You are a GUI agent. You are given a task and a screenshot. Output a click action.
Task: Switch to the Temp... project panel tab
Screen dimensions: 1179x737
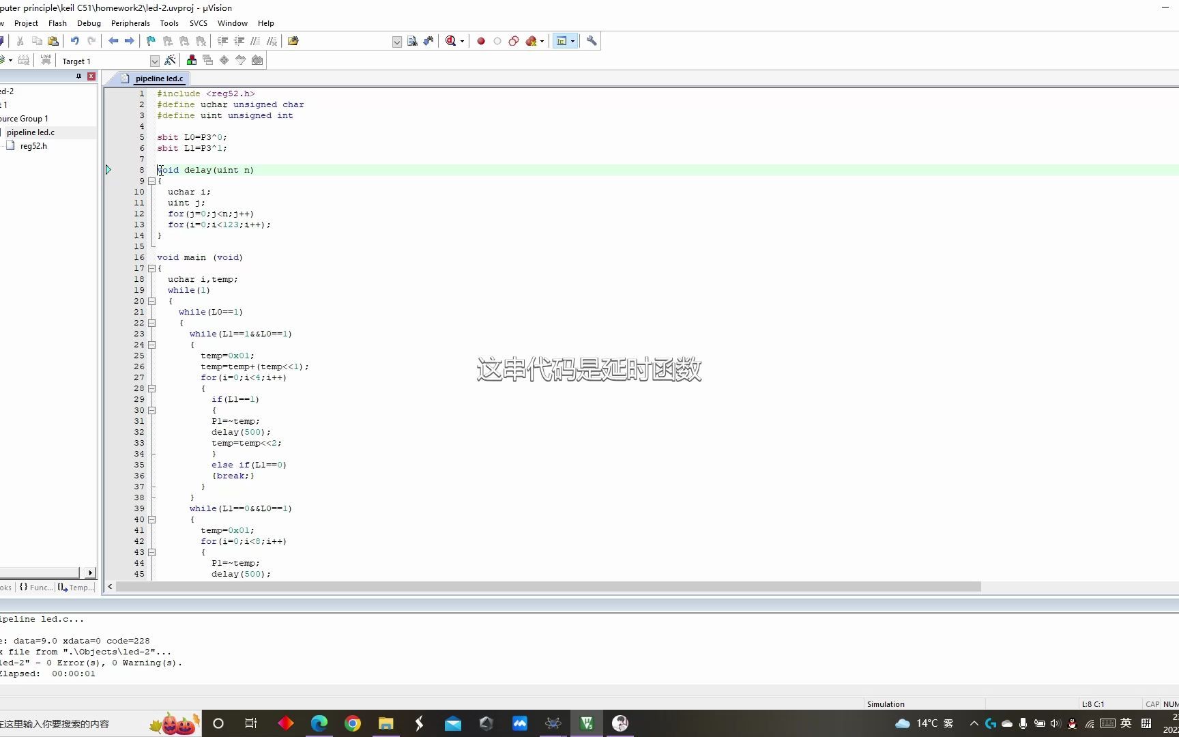(x=76, y=587)
